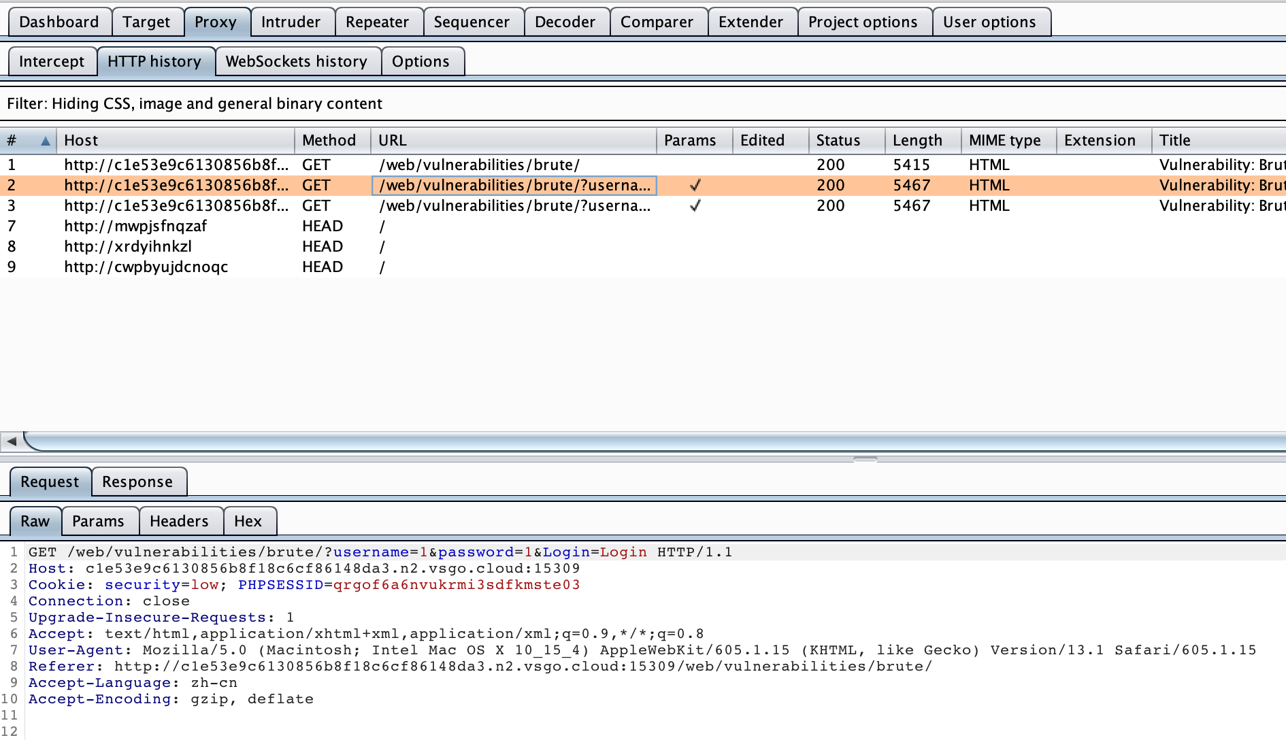Image resolution: width=1286 pixels, height=740 pixels.
Task: Click the left arrow of horizontal scrollbar
Action: tap(12, 441)
